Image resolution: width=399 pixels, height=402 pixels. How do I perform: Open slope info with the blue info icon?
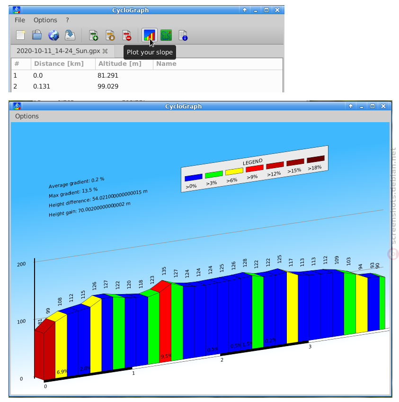click(183, 35)
